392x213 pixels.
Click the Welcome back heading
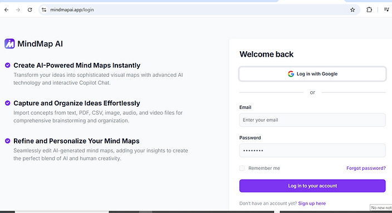[267, 54]
